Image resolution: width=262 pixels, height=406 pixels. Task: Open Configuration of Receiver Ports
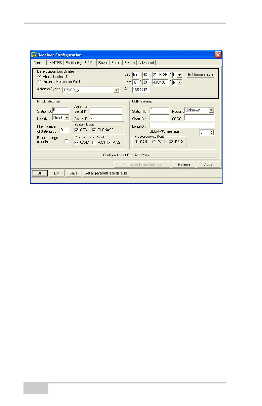pyautogui.click(x=126, y=155)
